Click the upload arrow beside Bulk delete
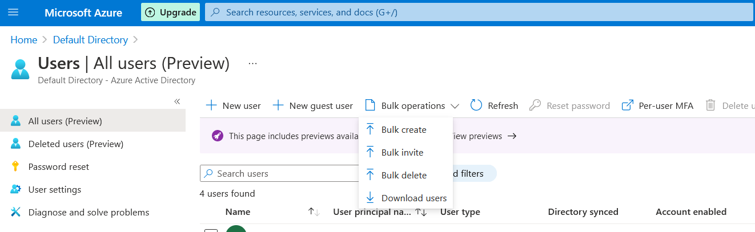Viewport: 755px width, 232px height. pyautogui.click(x=370, y=175)
